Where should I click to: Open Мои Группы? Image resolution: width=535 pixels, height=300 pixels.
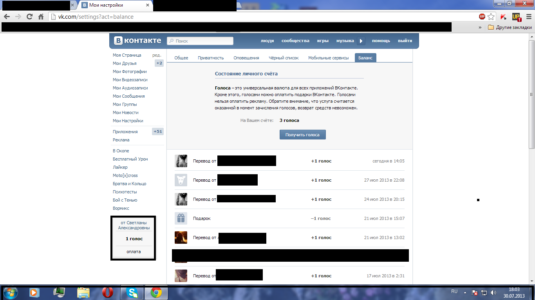(x=125, y=104)
